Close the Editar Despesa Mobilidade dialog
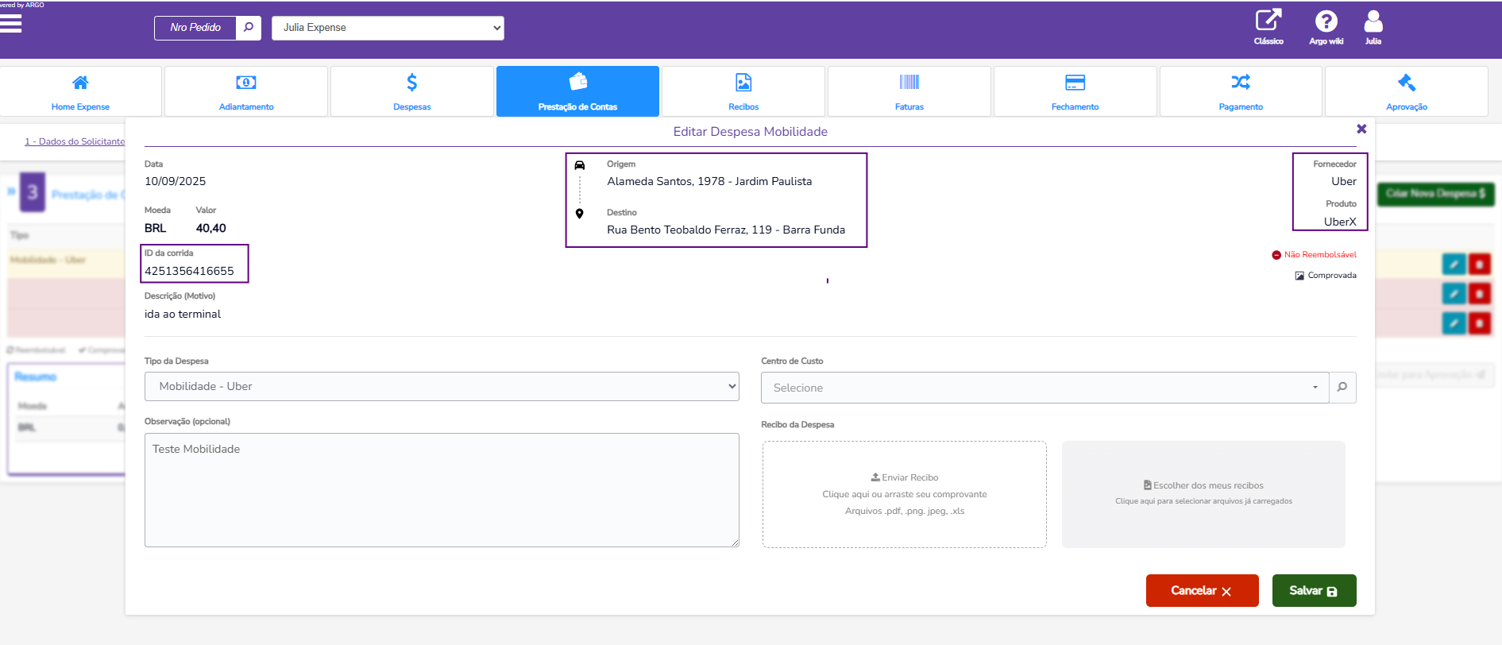Viewport: 1502px width, 645px height. [x=1361, y=129]
